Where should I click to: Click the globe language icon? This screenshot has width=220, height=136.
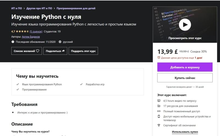click(x=60, y=42)
